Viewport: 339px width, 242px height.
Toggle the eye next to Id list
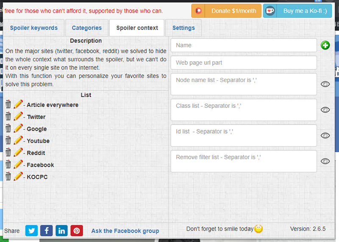(x=325, y=135)
